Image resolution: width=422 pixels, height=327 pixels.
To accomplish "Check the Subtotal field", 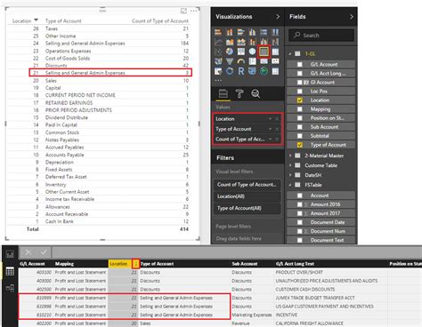I will click(300, 136).
